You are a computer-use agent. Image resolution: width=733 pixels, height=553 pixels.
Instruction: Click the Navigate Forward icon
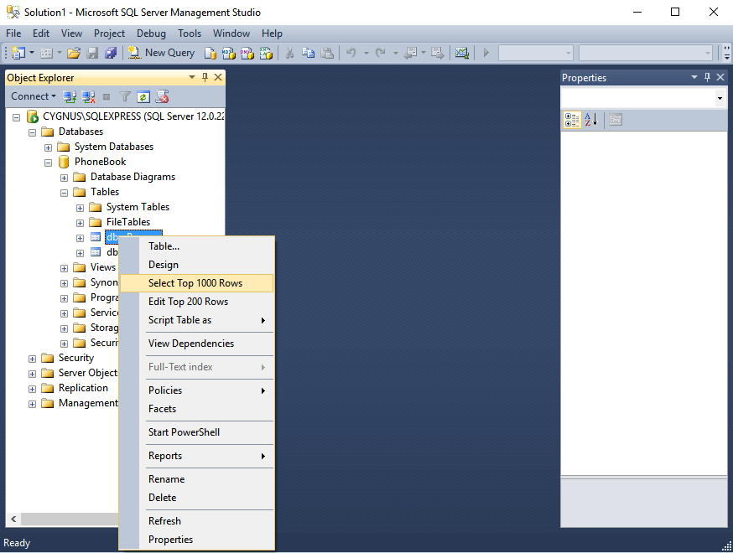(x=438, y=53)
